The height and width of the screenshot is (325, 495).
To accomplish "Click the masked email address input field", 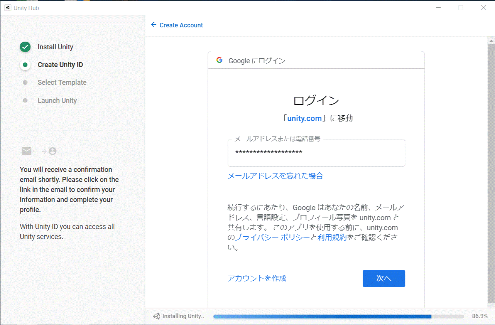I will pyautogui.click(x=316, y=153).
